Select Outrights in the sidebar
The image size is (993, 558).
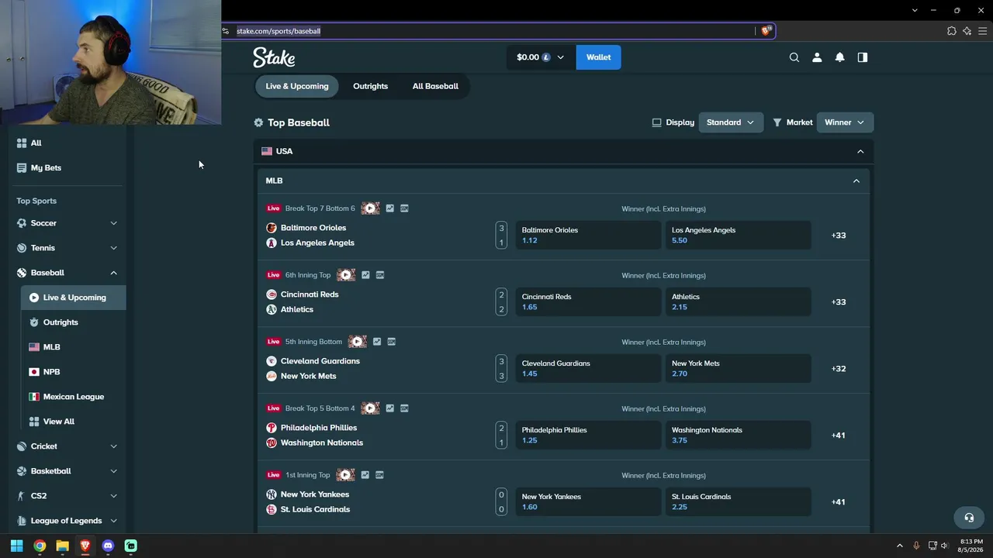pyautogui.click(x=61, y=322)
